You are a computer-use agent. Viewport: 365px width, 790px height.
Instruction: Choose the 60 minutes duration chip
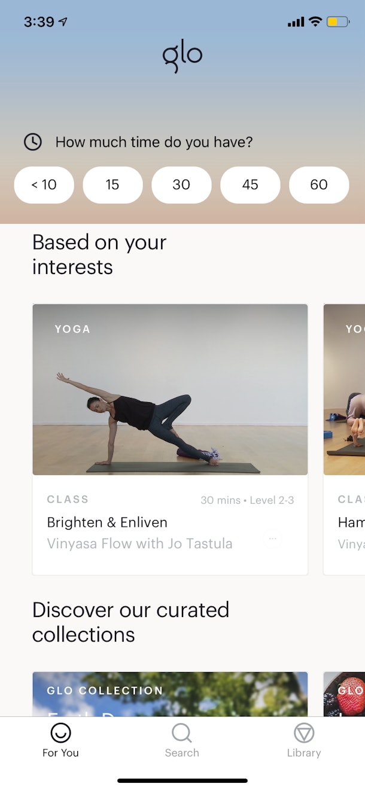(x=319, y=185)
